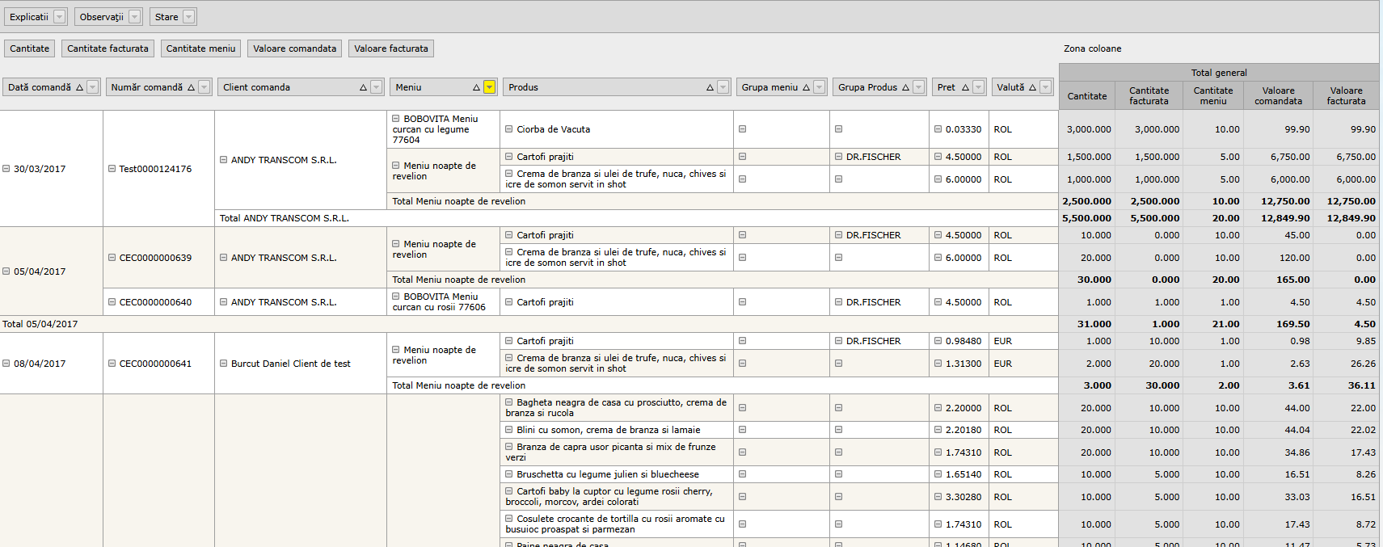
Task: Open the Grupa Produs filter dropdown
Action: (x=918, y=87)
